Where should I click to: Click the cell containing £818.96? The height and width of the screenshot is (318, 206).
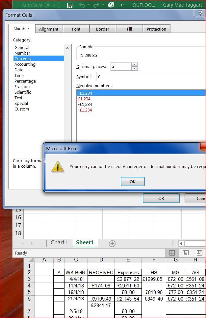154,292
